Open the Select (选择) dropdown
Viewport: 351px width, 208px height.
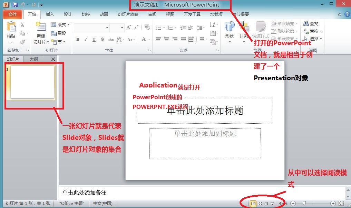[x=313, y=39]
